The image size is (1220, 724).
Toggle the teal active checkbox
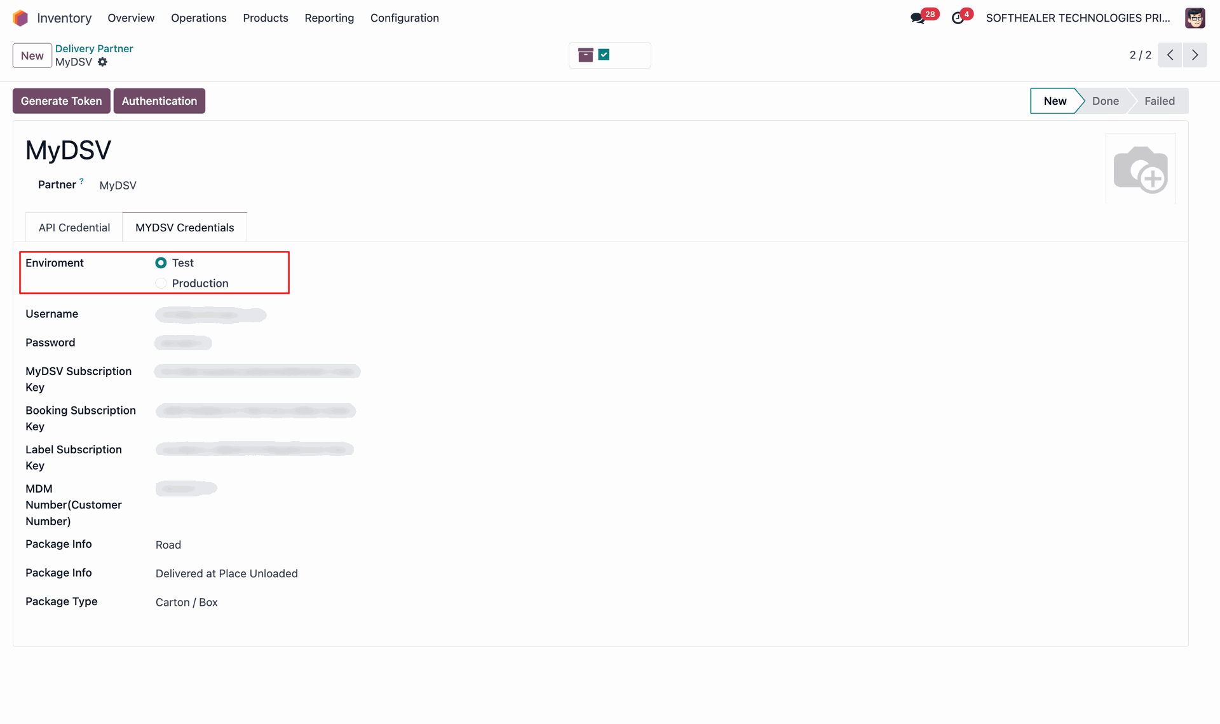604,55
